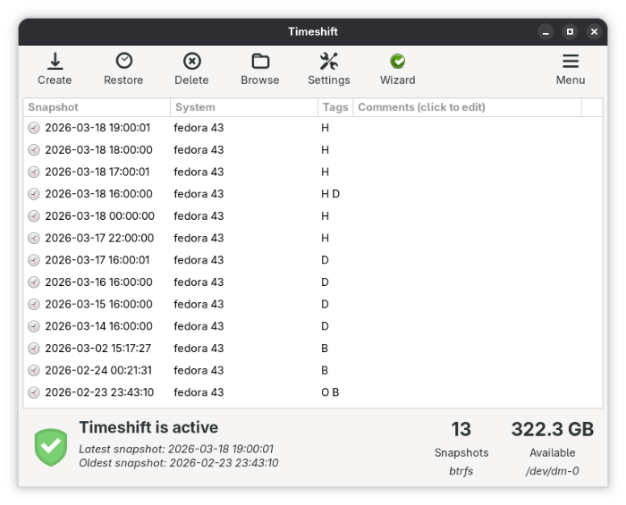Select snapshot 2026-03-18 18:00:00
This screenshot has height=505, width=626.
point(313,150)
